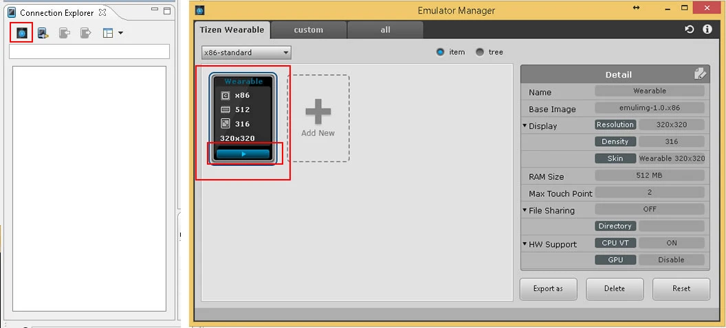The width and height of the screenshot is (726, 328).
Task: Click the Name value Wearable
Action: click(650, 91)
